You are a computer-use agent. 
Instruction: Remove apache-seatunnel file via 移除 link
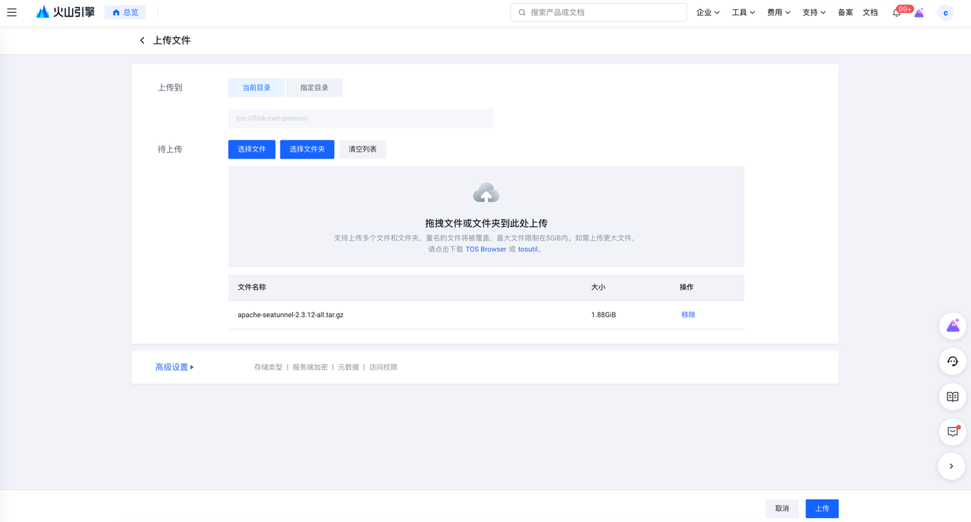(688, 315)
